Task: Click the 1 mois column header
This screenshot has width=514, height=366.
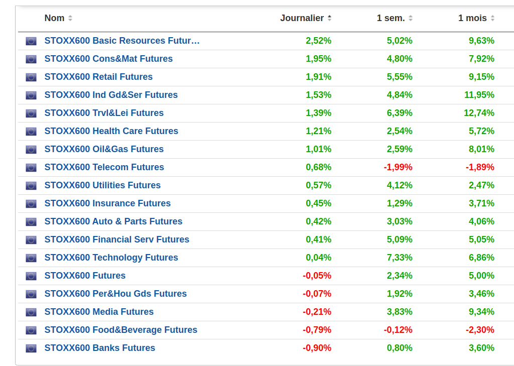Action: click(x=472, y=18)
